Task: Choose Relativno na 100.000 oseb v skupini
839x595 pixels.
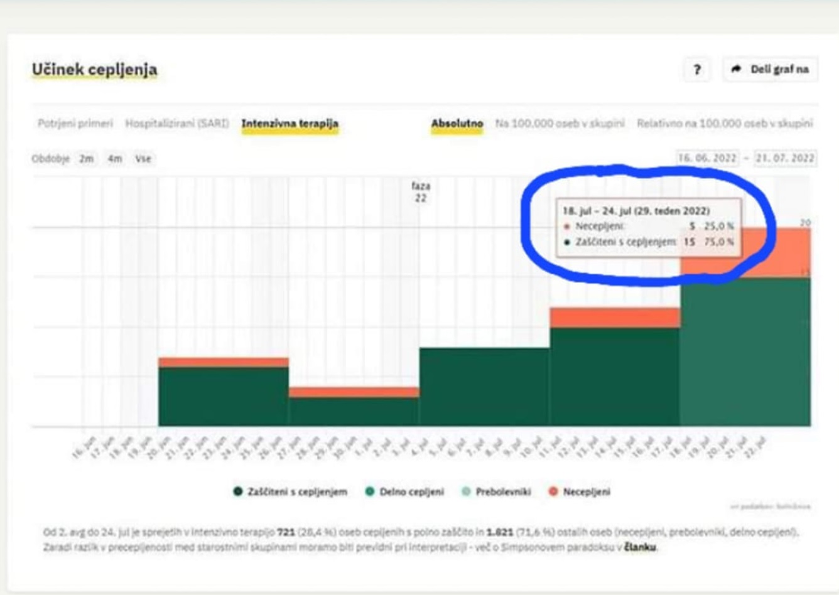Action: click(x=725, y=124)
